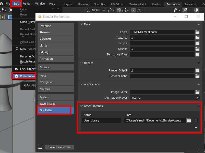Open the Editing preferences section
This screenshot has width=205, height=153.
coord(56,52)
